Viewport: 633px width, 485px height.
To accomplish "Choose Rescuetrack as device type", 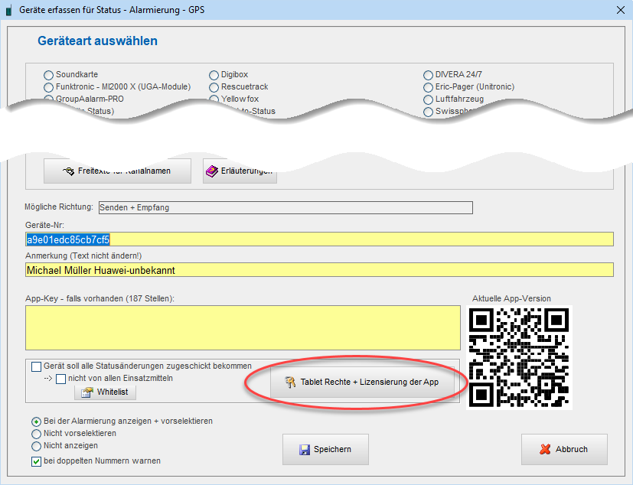I will click(x=214, y=87).
